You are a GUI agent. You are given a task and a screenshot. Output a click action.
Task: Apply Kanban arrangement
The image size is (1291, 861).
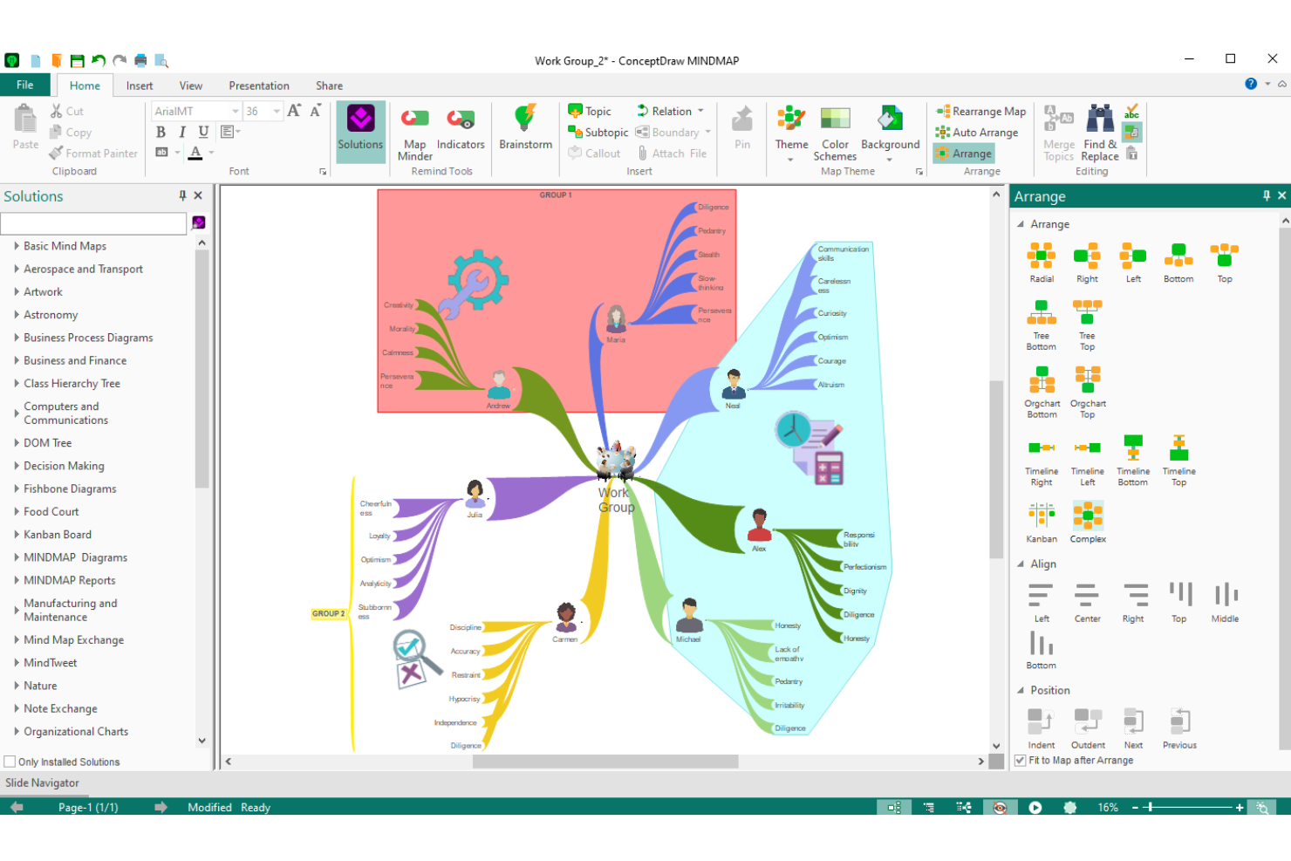coord(1042,523)
